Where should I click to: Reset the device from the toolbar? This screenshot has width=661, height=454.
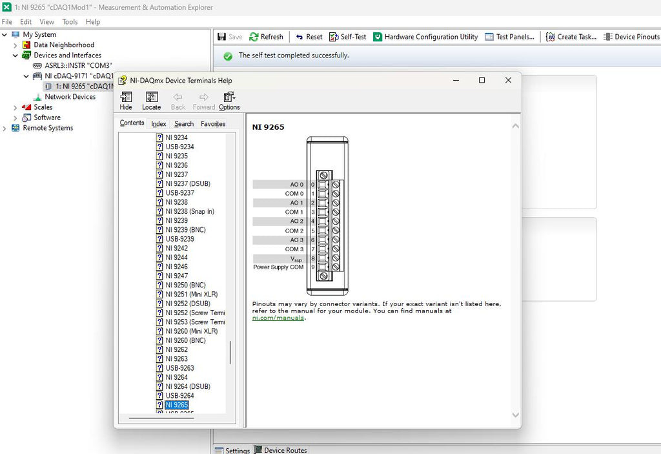(309, 37)
